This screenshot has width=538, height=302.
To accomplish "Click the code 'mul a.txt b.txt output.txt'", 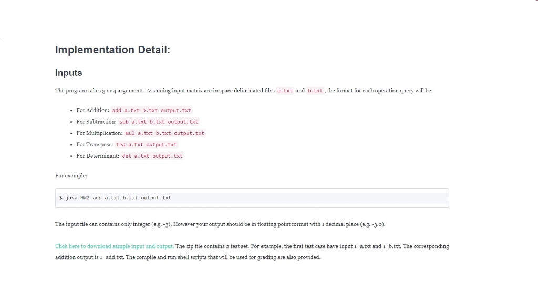I will pyautogui.click(x=164, y=133).
